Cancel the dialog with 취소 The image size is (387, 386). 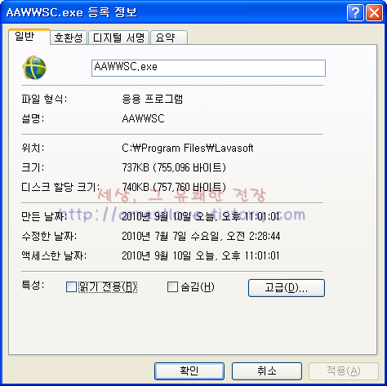coord(267,371)
